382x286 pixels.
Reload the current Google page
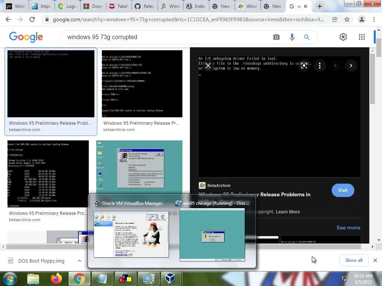[x=32, y=19]
